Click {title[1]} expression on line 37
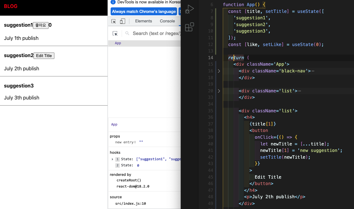This screenshot has height=209, width=354. coord(263,124)
